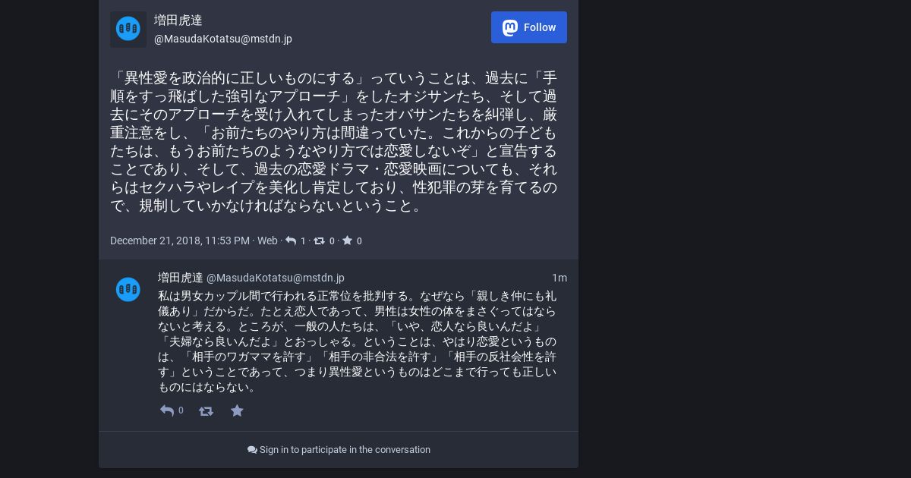This screenshot has width=911, height=478.
Task: Open the avatar on the reply post
Action: 128,290
